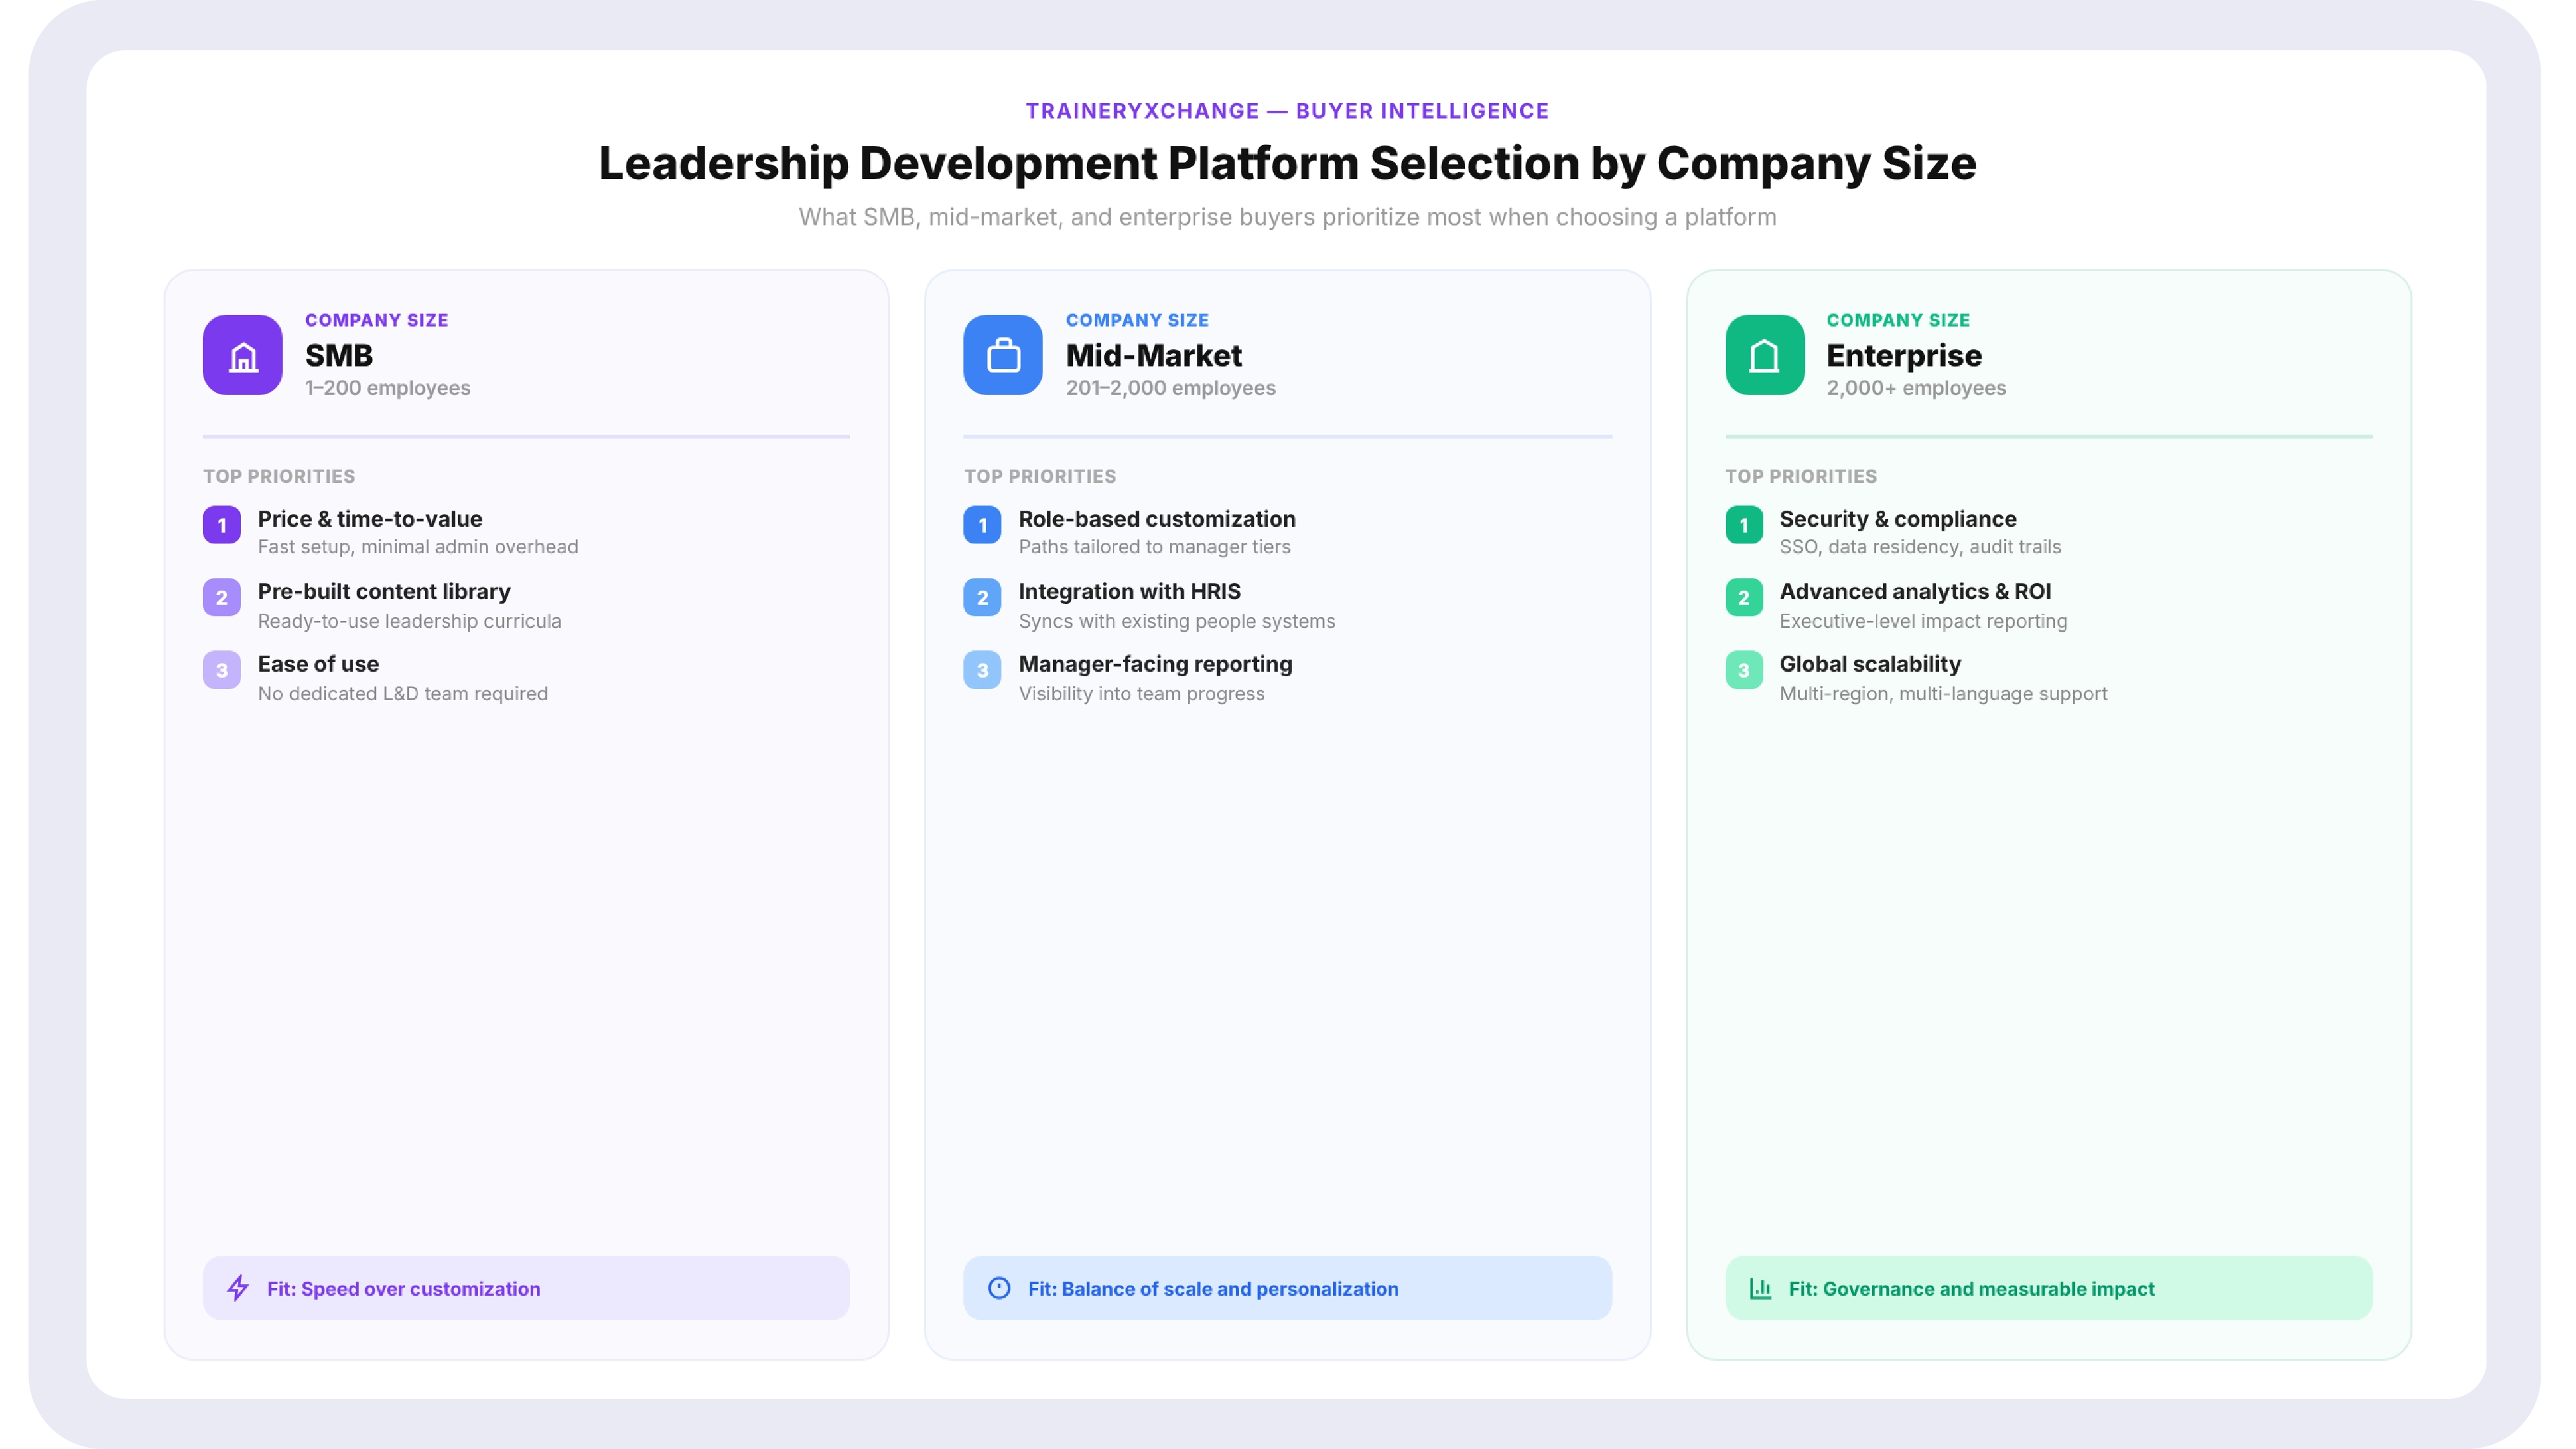Screen dimensions: 2576x1449
Task: Click number 1 badge beside Security & compliance
Action: pyautogui.click(x=1744, y=525)
